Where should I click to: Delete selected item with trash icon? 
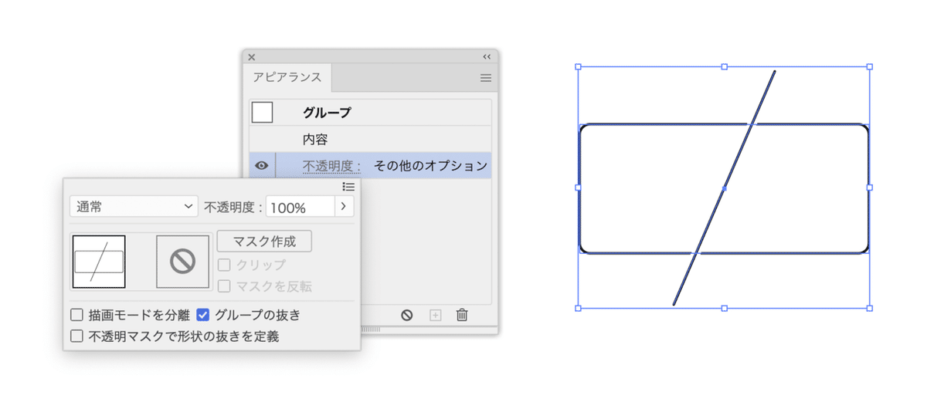[x=462, y=315]
